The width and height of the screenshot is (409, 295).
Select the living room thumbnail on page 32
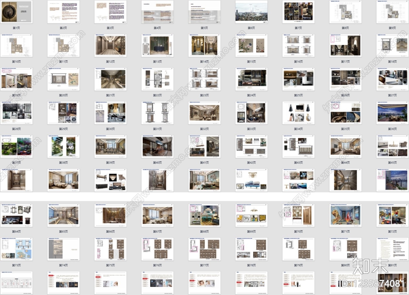click(x=204, y=113)
